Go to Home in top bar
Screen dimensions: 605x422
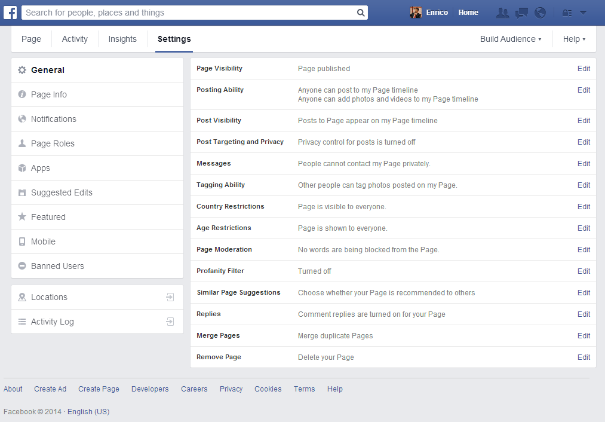click(468, 13)
